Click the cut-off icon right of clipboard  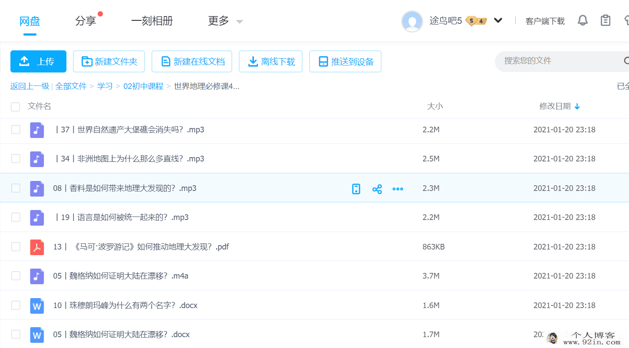[x=626, y=20]
